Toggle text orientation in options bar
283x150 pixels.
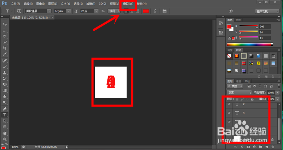(19, 11)
